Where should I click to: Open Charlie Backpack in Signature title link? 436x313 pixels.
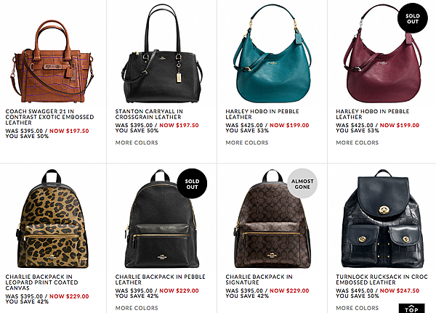tap(259, 280)
